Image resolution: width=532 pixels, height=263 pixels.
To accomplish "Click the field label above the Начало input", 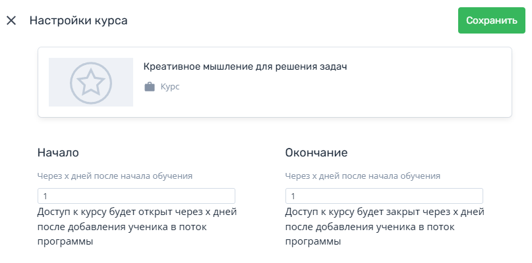I will coord(115,176).
